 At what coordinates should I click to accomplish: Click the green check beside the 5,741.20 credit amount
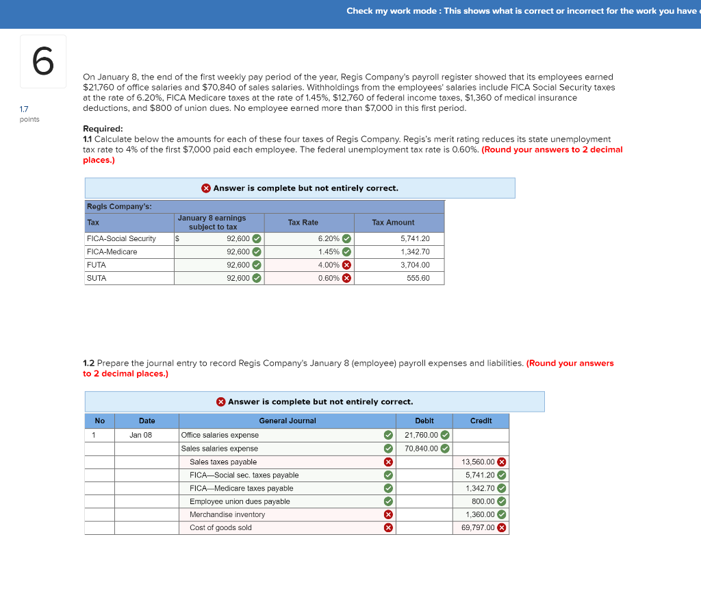point(500,475)
